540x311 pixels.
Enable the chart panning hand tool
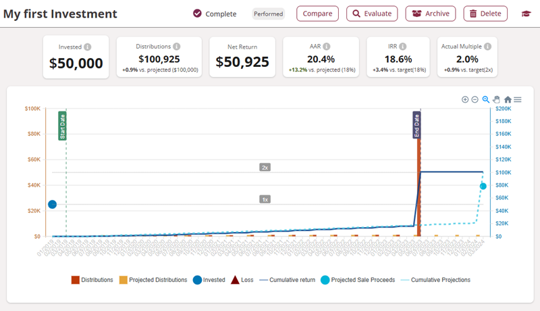coord(496,99)
